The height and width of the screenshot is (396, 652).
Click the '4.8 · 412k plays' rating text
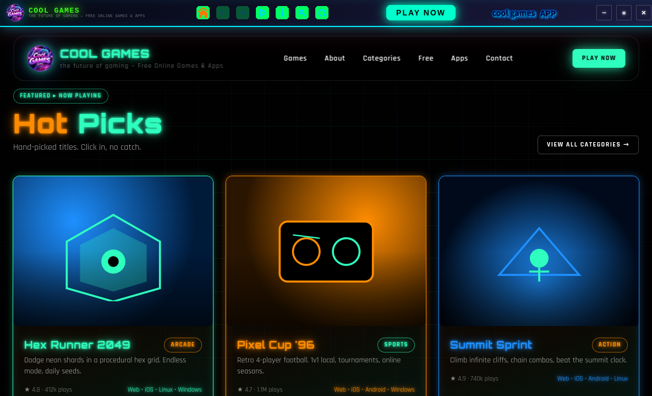click(48, 390)
